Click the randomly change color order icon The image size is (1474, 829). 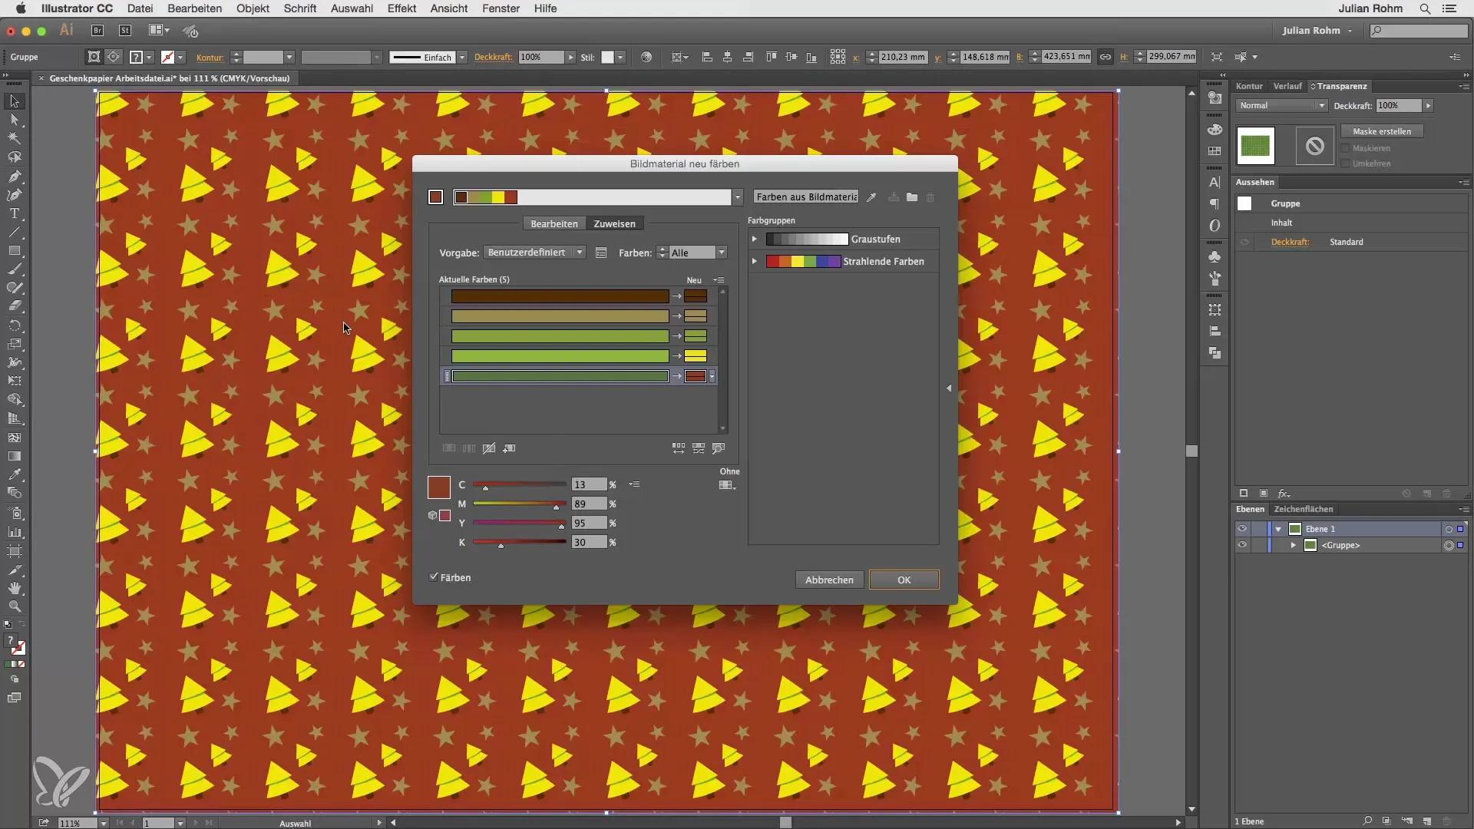[x=679, y=448]
